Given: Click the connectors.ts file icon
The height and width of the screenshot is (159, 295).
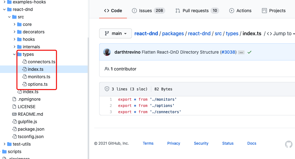Looking at the screenshot, I should pyautogui.click(x=24, y=62).
